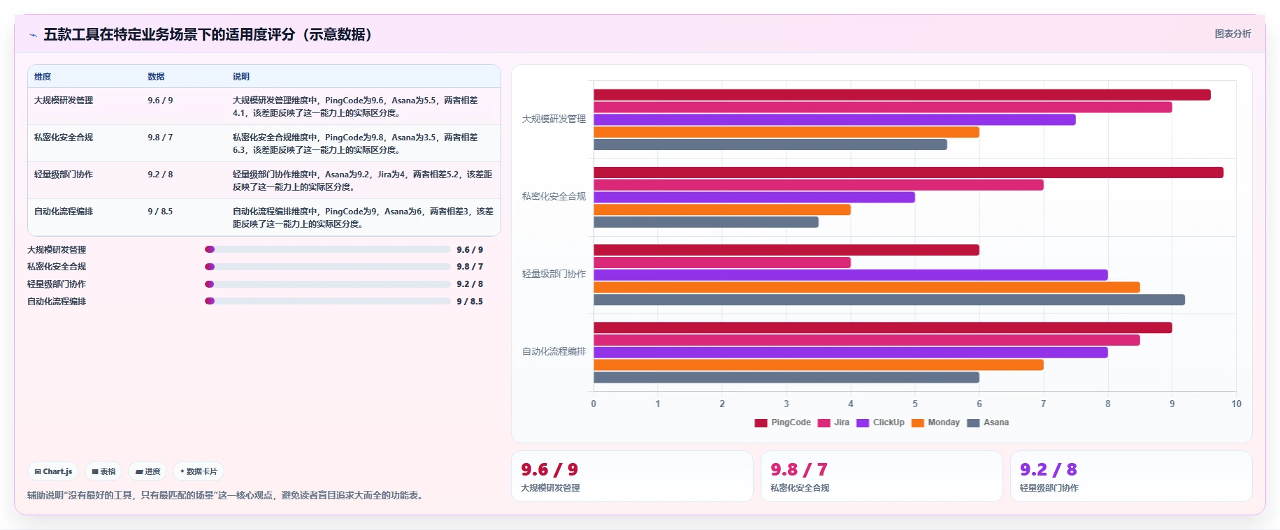Click the Asana bar in 轻量级部门协作 group
The width and height of the screenshot is (1280, 530).
pyautogui.click(x=889, y=300)
